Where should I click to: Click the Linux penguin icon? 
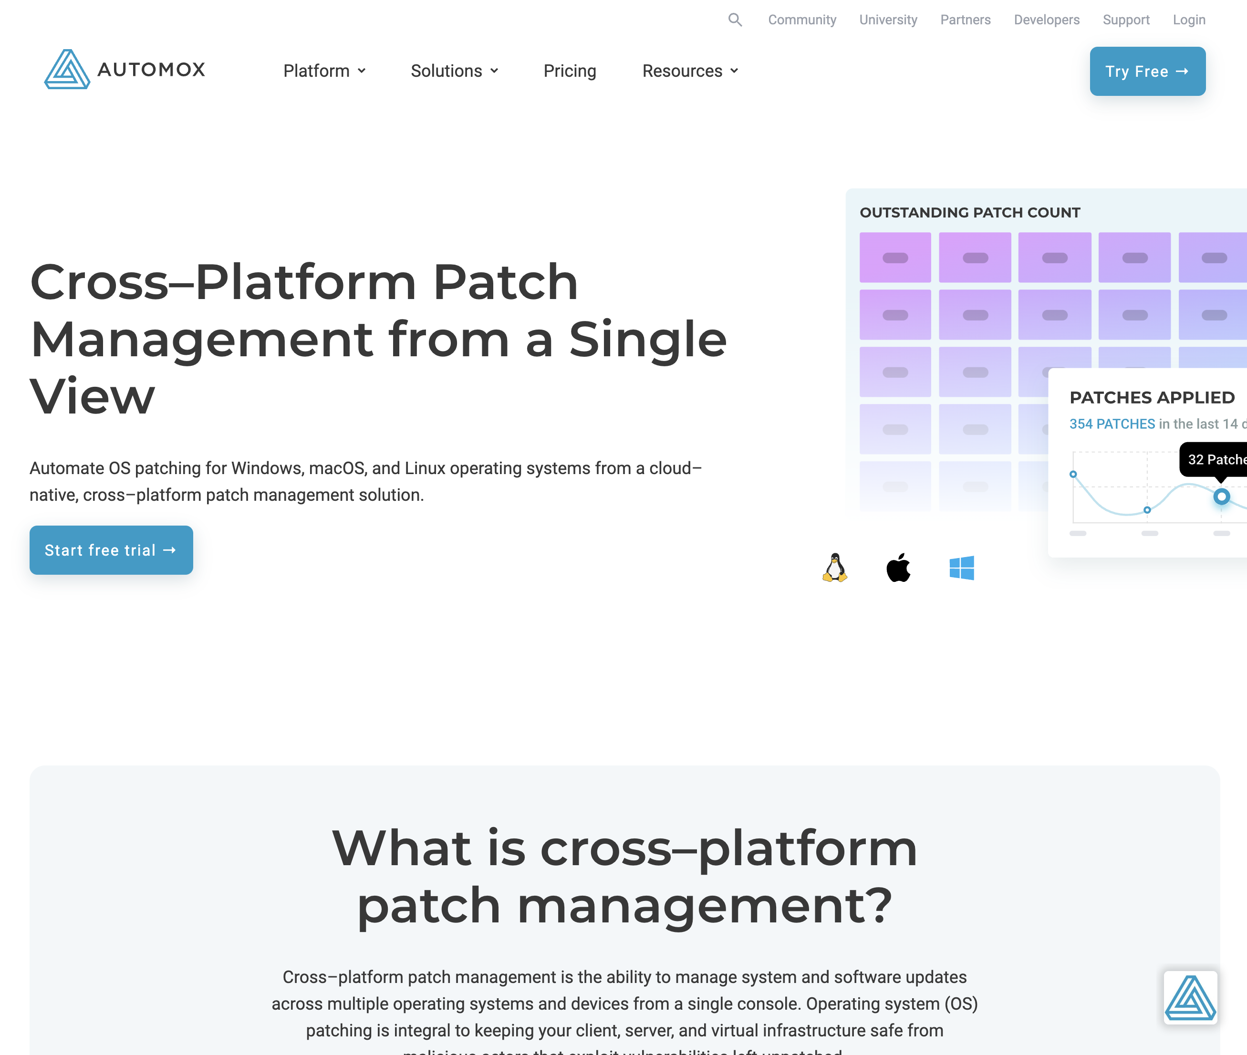(834, 568)
